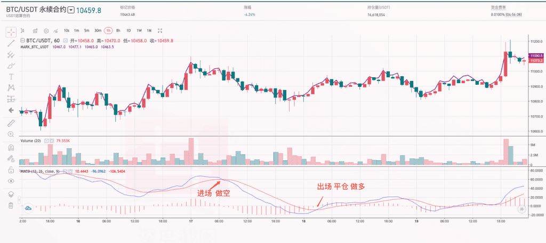546x243 pixels.
Task: Toggle fullscreen mode for the chart
Action: pos(160,31)
